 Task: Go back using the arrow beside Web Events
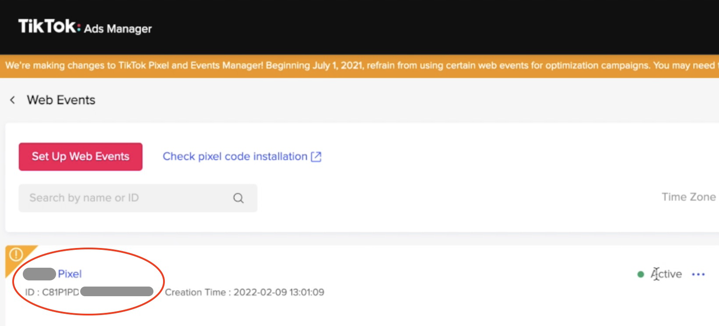tap(13, 100)
